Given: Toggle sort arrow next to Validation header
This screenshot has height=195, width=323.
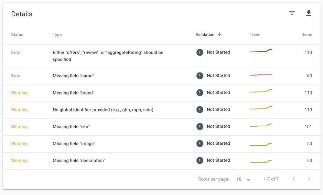Looking at the screenshot, I should [x=219, y=34].
